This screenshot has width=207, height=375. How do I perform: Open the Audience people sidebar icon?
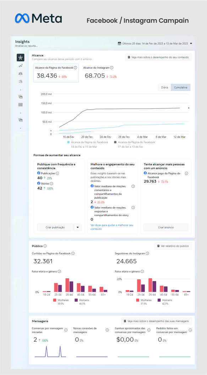21,74
